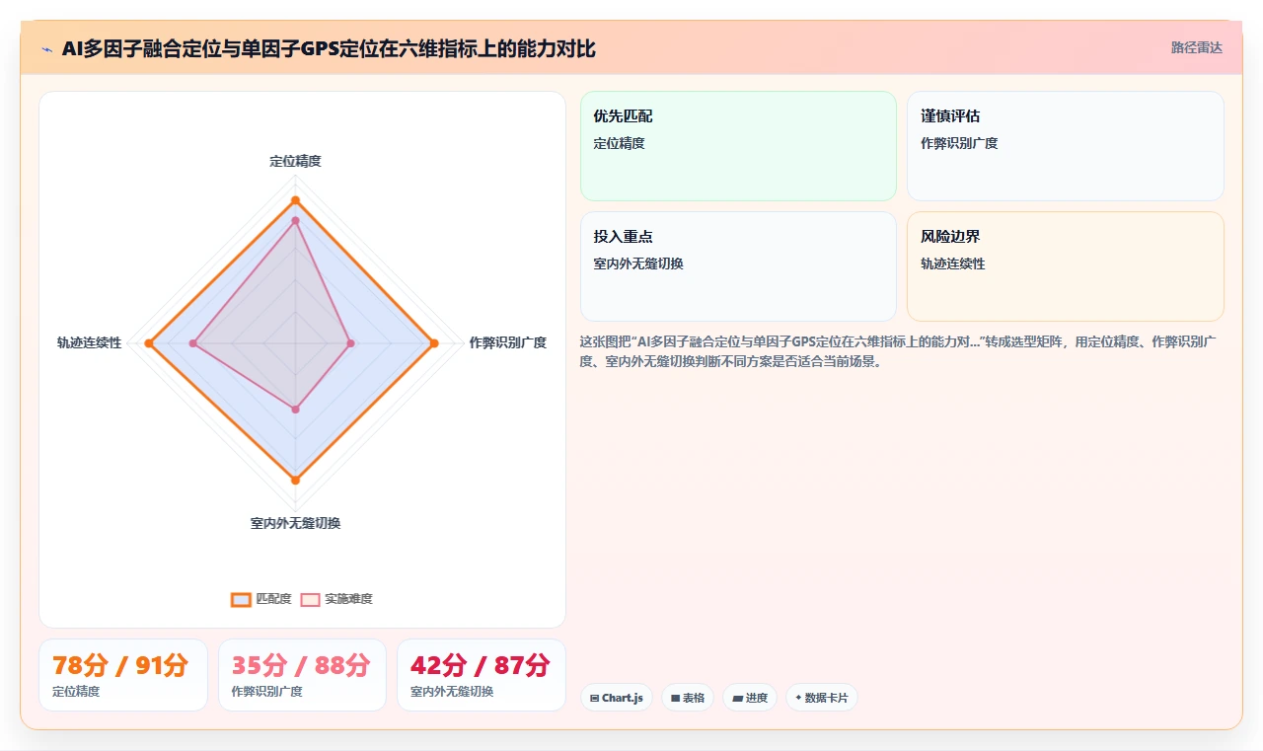
Task: Click 作弊识别广度 caption under 35分 / 88分
Action: click(x=266, y=692)
